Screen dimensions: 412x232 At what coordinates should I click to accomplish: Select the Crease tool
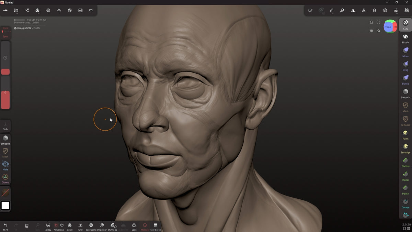[405, 203]
